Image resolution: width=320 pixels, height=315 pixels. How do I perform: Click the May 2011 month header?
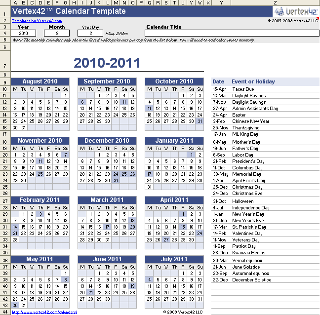(x=40, y=259)
